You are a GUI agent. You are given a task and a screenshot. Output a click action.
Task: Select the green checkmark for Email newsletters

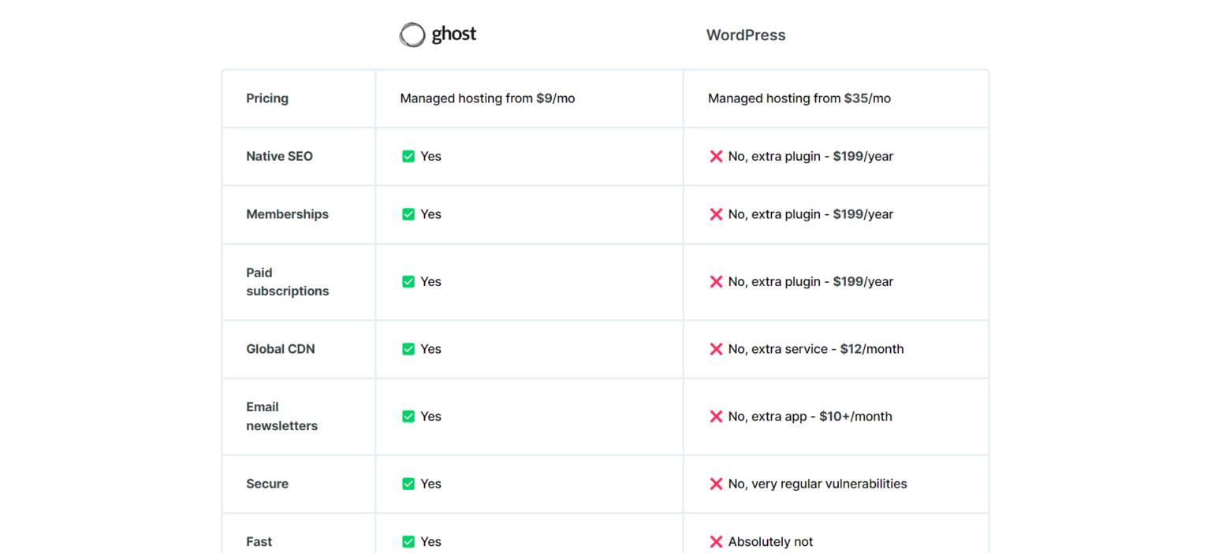(408, 416)
